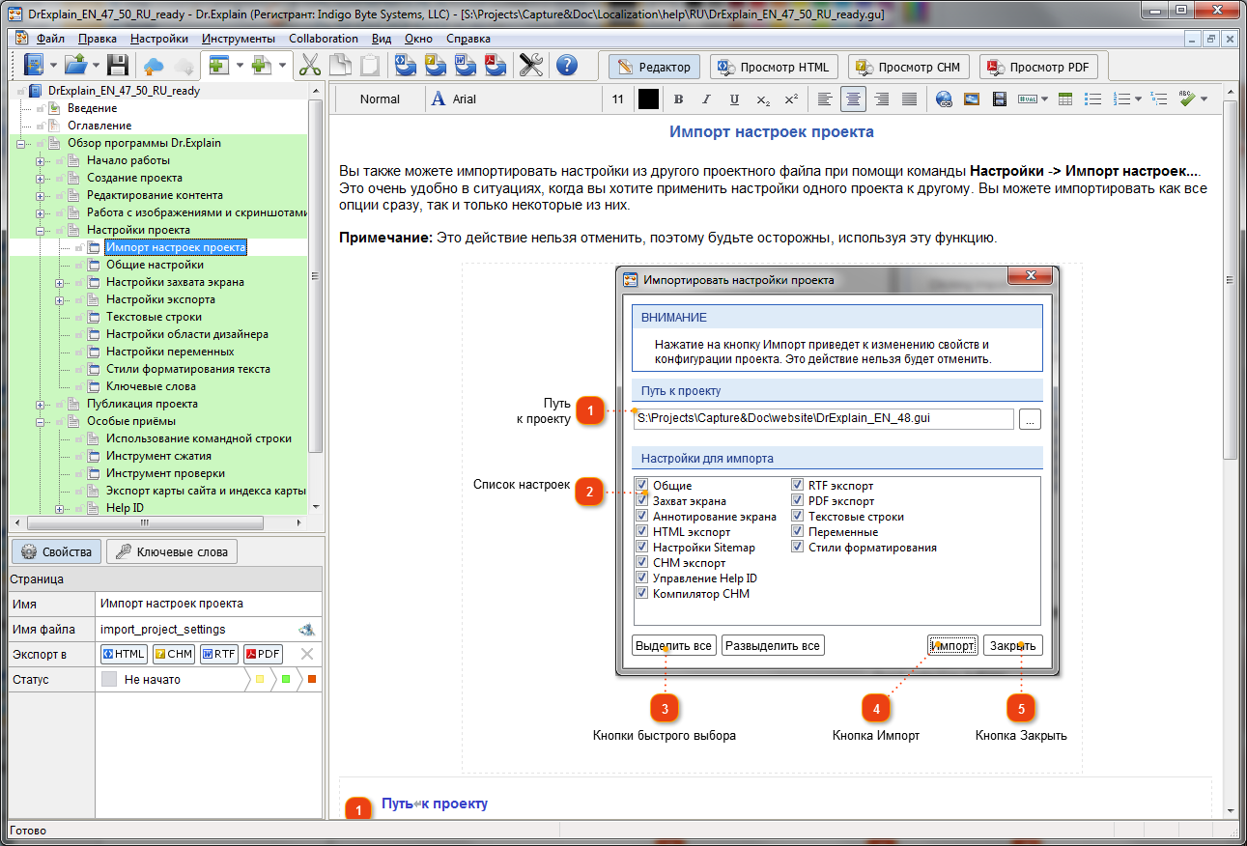Image resolution: width=1247 pixels, height=846 pixels.
Task: Toggle Underline formatting
Action: click(734, 99)
